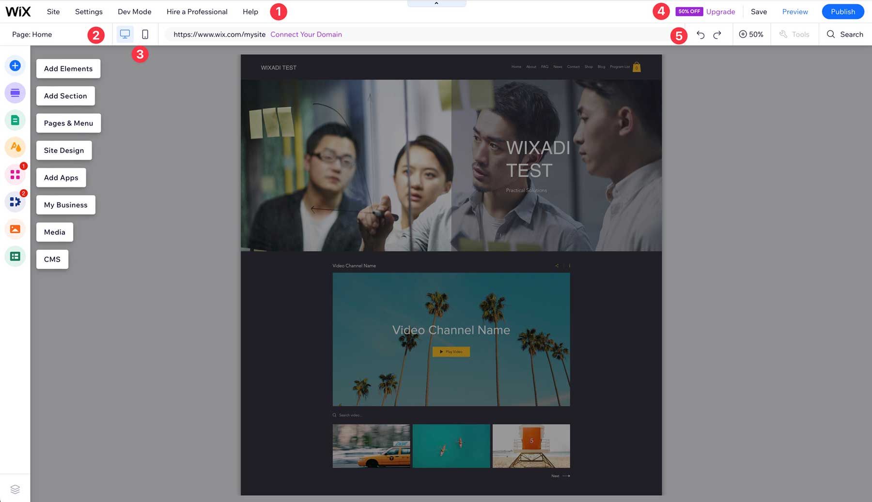Toggle the Search magnifier in top bar

845,34
